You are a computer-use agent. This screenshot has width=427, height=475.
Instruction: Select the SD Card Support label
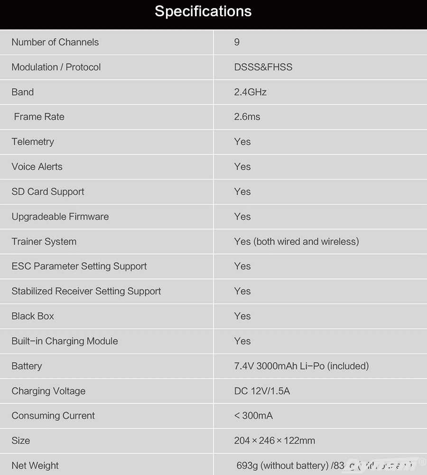pos(48,191)
